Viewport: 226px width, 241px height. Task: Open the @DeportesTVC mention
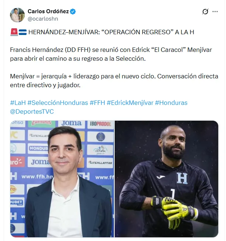coord(32,111)
